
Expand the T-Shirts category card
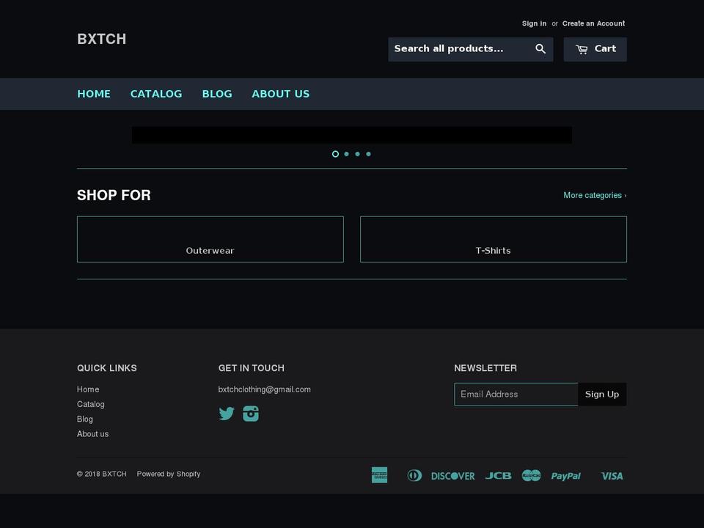coord(493,239)
